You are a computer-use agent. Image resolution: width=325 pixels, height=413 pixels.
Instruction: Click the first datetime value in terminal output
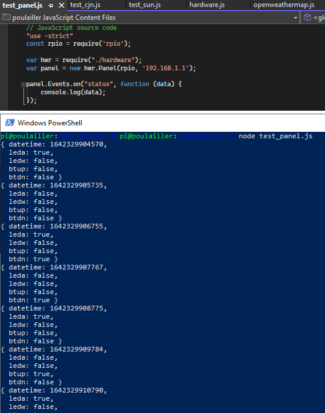(x=76, y=144)
